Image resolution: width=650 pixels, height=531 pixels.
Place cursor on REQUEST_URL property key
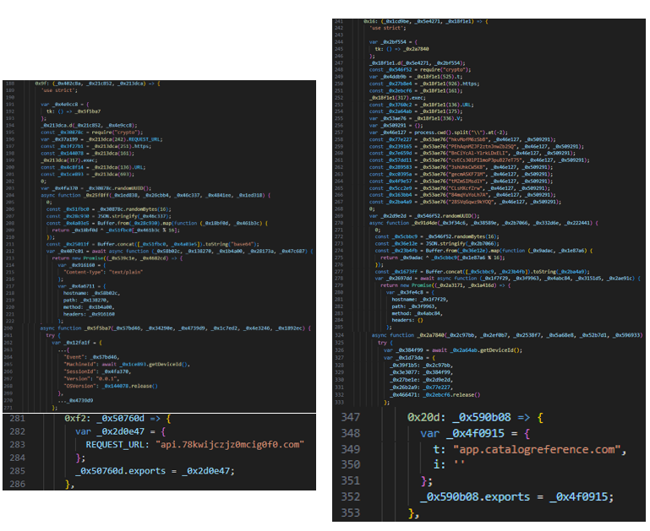pos(120,443)
